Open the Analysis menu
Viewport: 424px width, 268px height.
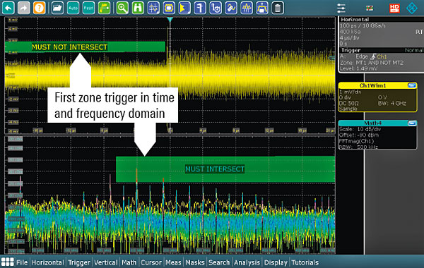tap(247, 262)
